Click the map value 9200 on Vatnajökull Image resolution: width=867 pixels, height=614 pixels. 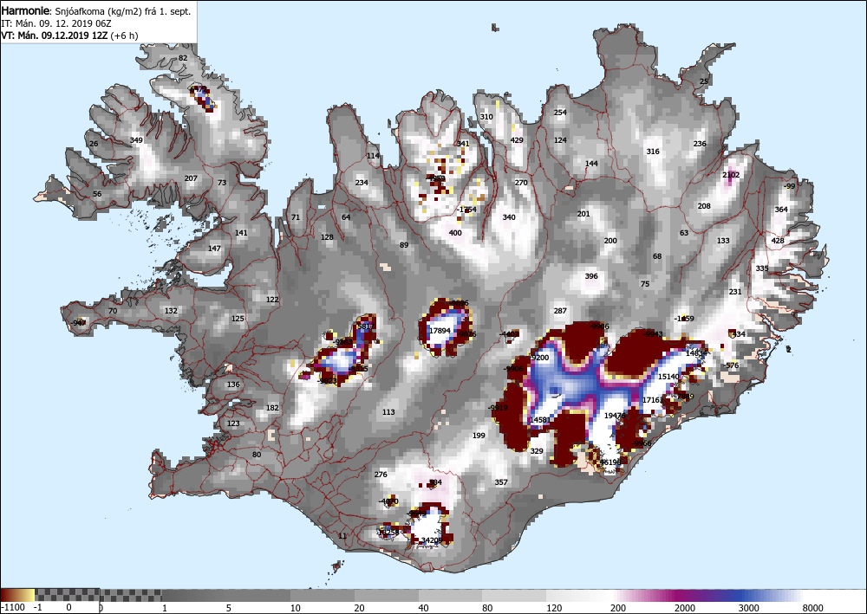(x=539, y=358)
